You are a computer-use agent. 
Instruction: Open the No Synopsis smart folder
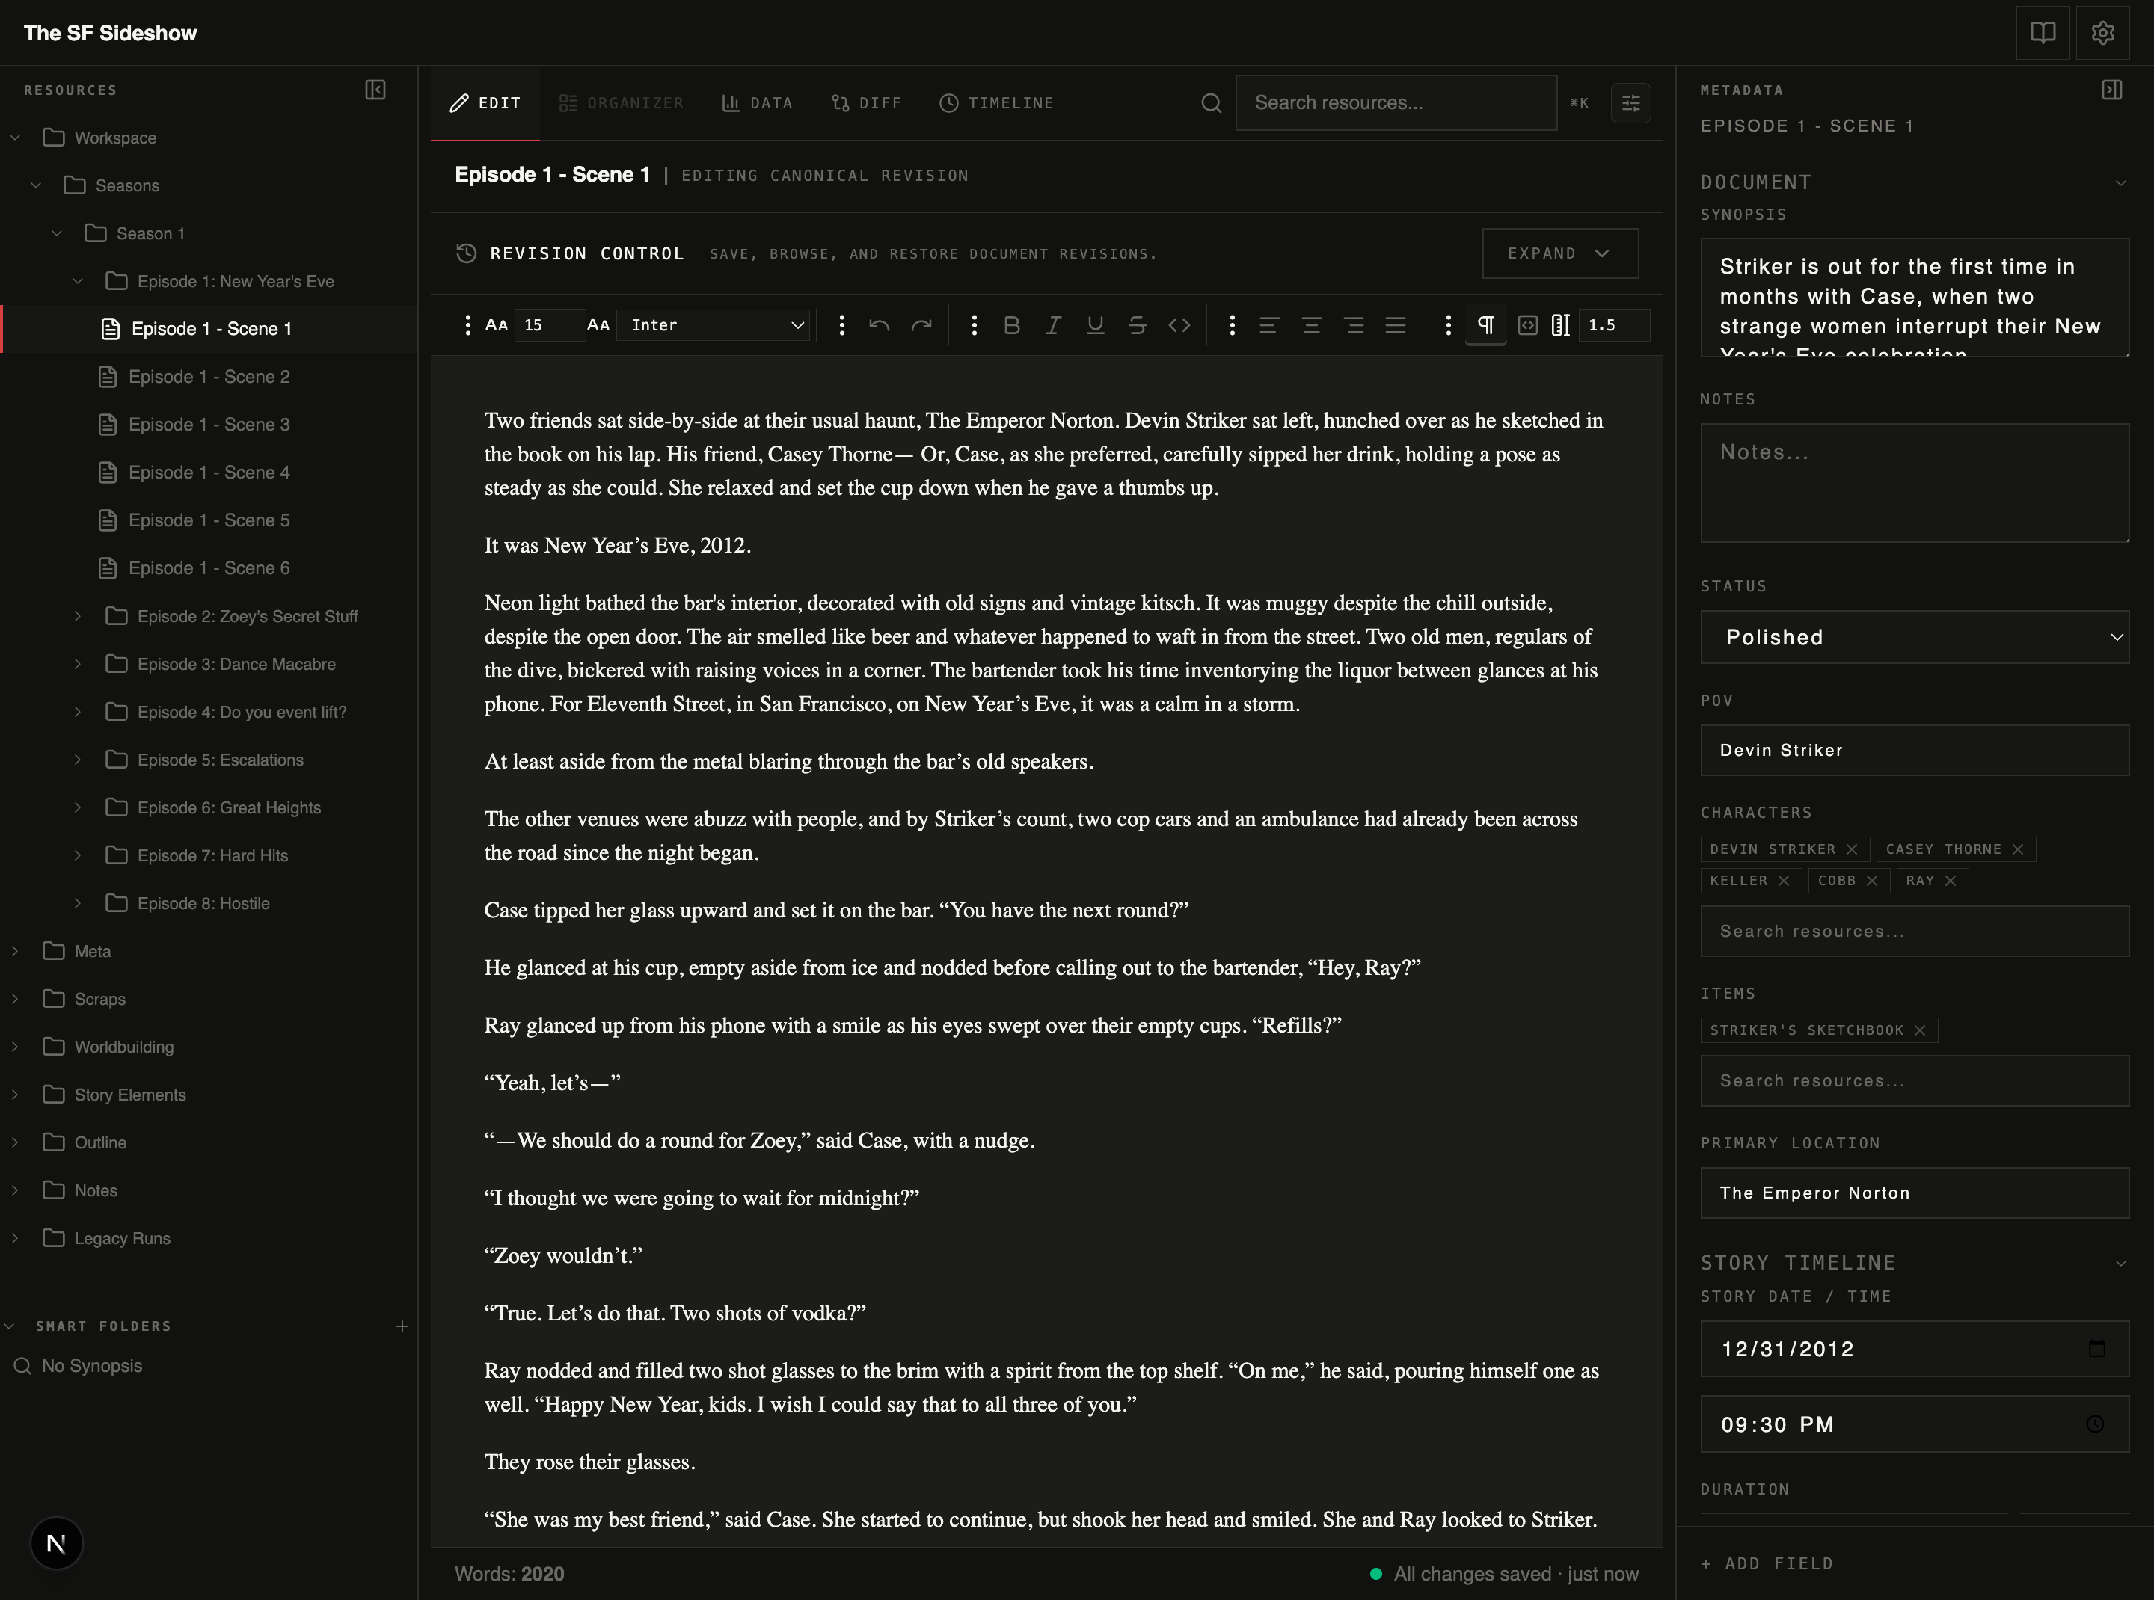[x=91, y=1366]
